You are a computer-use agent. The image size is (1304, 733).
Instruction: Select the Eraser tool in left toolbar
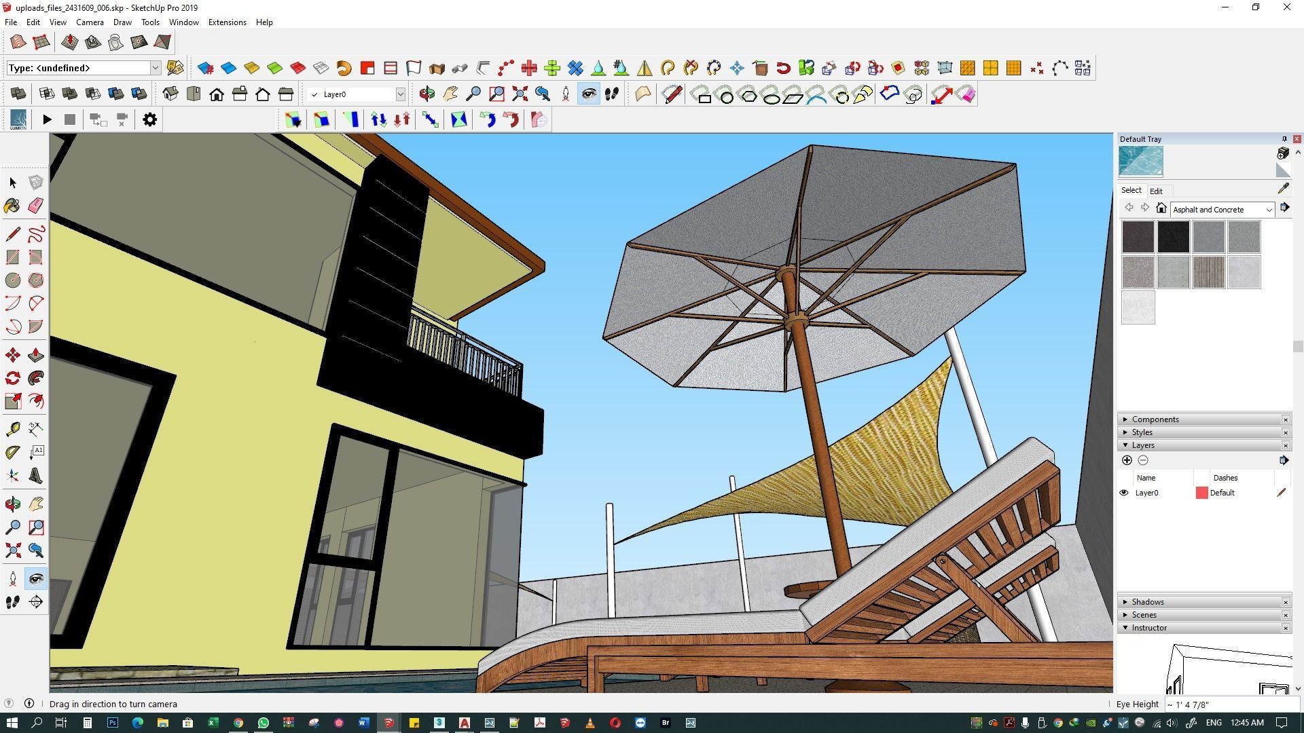[x=35, y=206]
